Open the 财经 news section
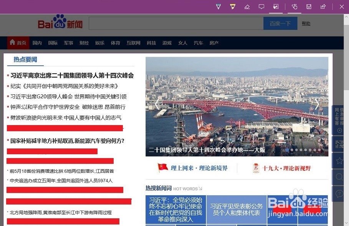Viewport: 349px width, 226px height. (84, 43)
